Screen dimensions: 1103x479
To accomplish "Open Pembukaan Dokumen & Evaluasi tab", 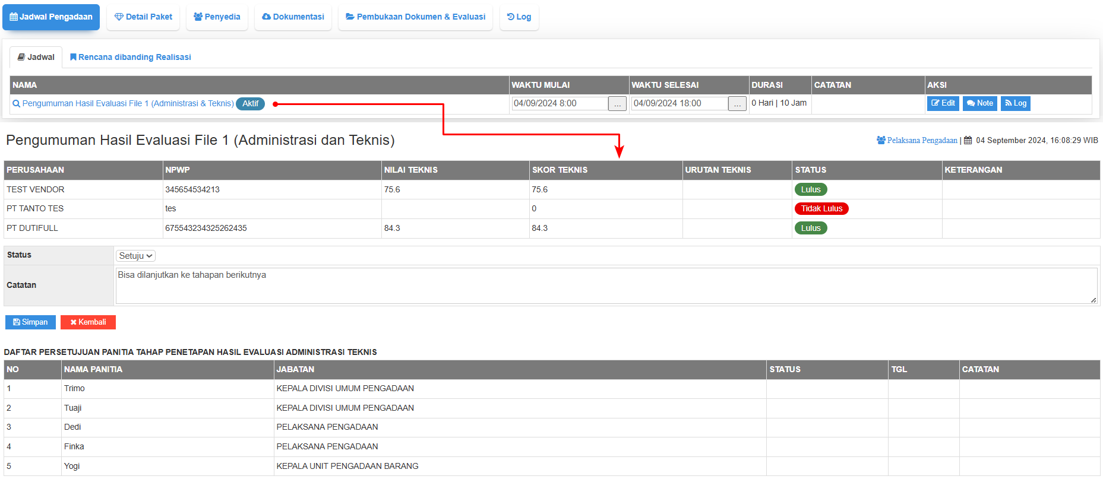I will coord(415,17).
